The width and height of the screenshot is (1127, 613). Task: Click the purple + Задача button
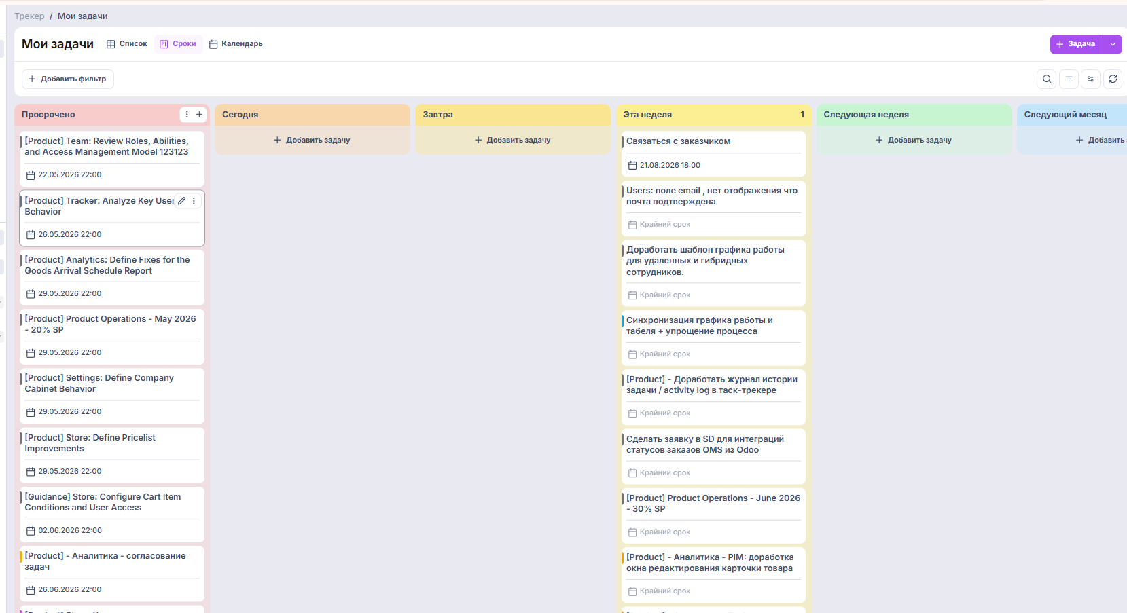pyautogui.click(x=1076, y=44)
